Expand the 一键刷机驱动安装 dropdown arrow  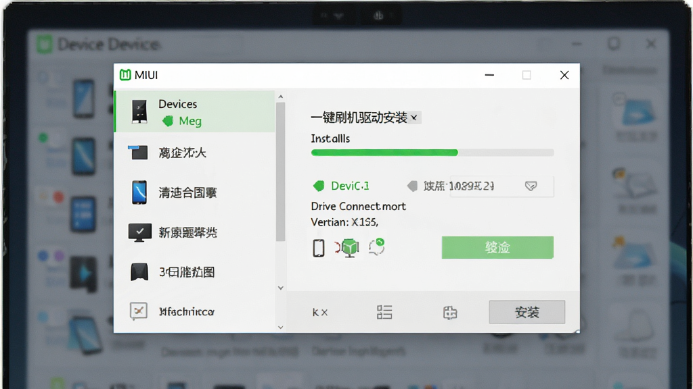pyautogui.click(x=414, y=118)
